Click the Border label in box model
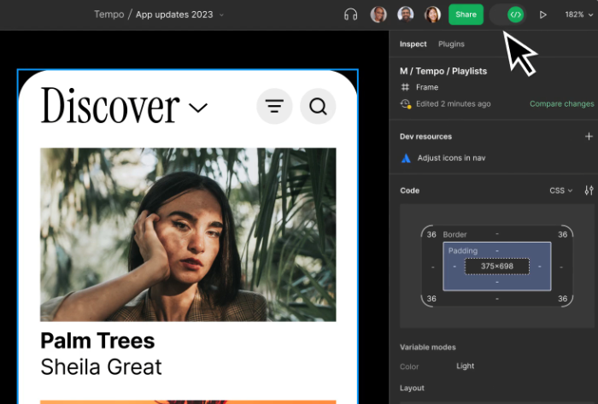The image size is (598, 404). tap(454, 234)
